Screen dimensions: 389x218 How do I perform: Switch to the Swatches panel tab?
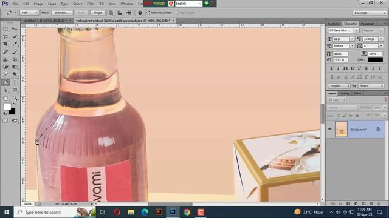[334, 24]
